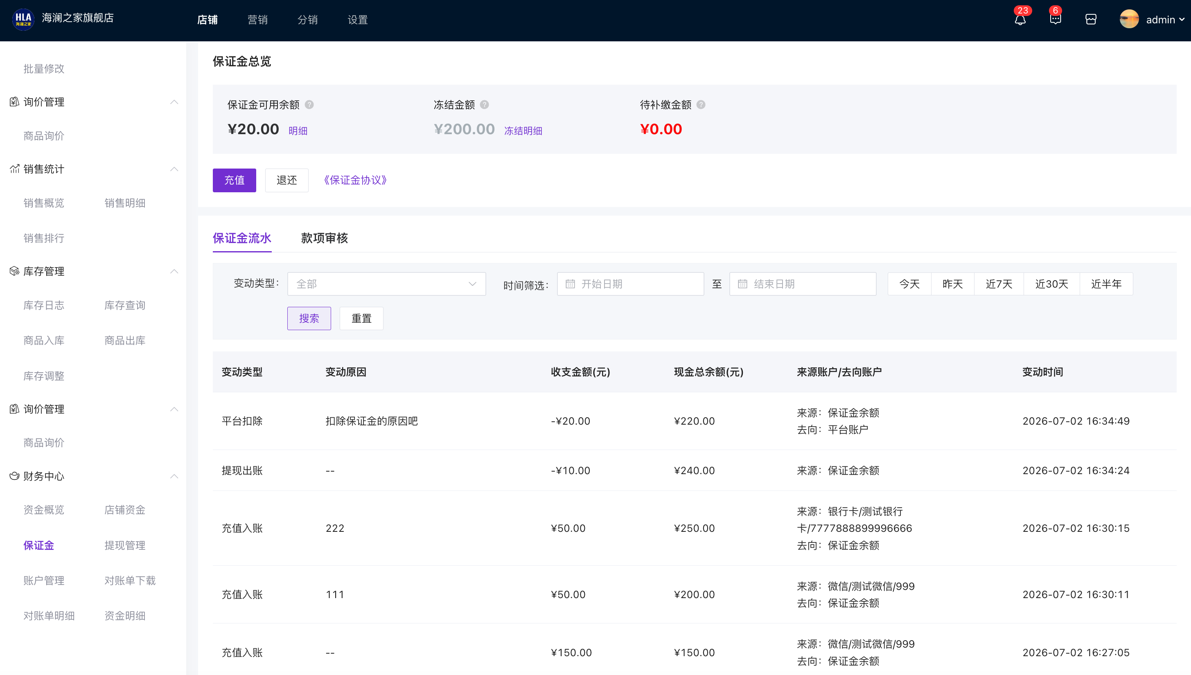Click the HLA store logo

(23, 20)
